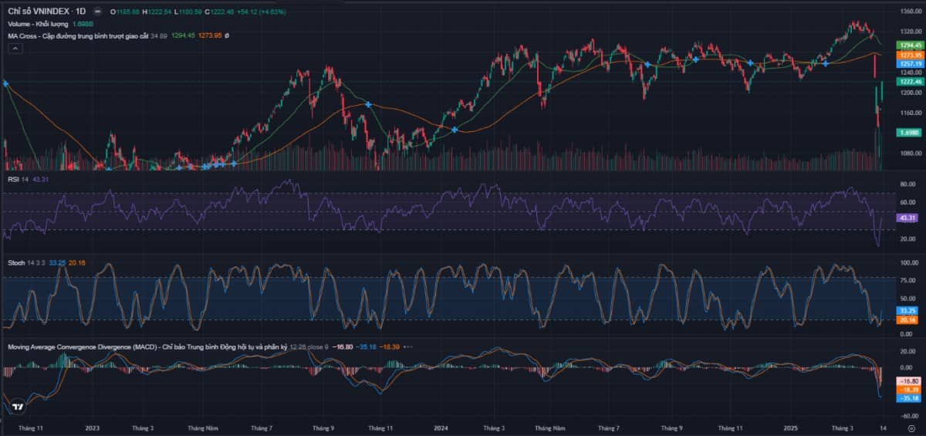This screenshot has width=926, height=436.
Task: Open the Chỉ số VNINDEX symbol title
Action: click(47, 12)
